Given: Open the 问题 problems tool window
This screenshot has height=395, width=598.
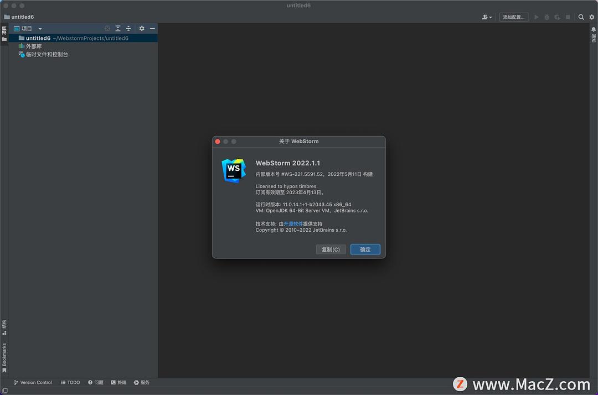Looking at the screenshot, I should [x=96, y=382].
